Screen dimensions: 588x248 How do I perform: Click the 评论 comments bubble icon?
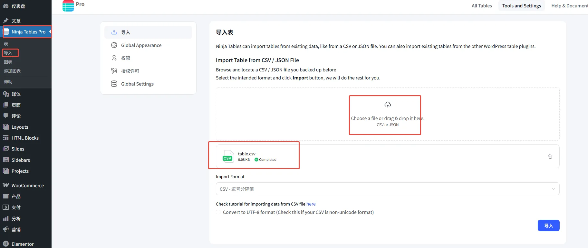(x=6, y=116)
